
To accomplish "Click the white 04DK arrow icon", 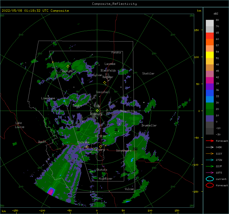I will [210, 147].
